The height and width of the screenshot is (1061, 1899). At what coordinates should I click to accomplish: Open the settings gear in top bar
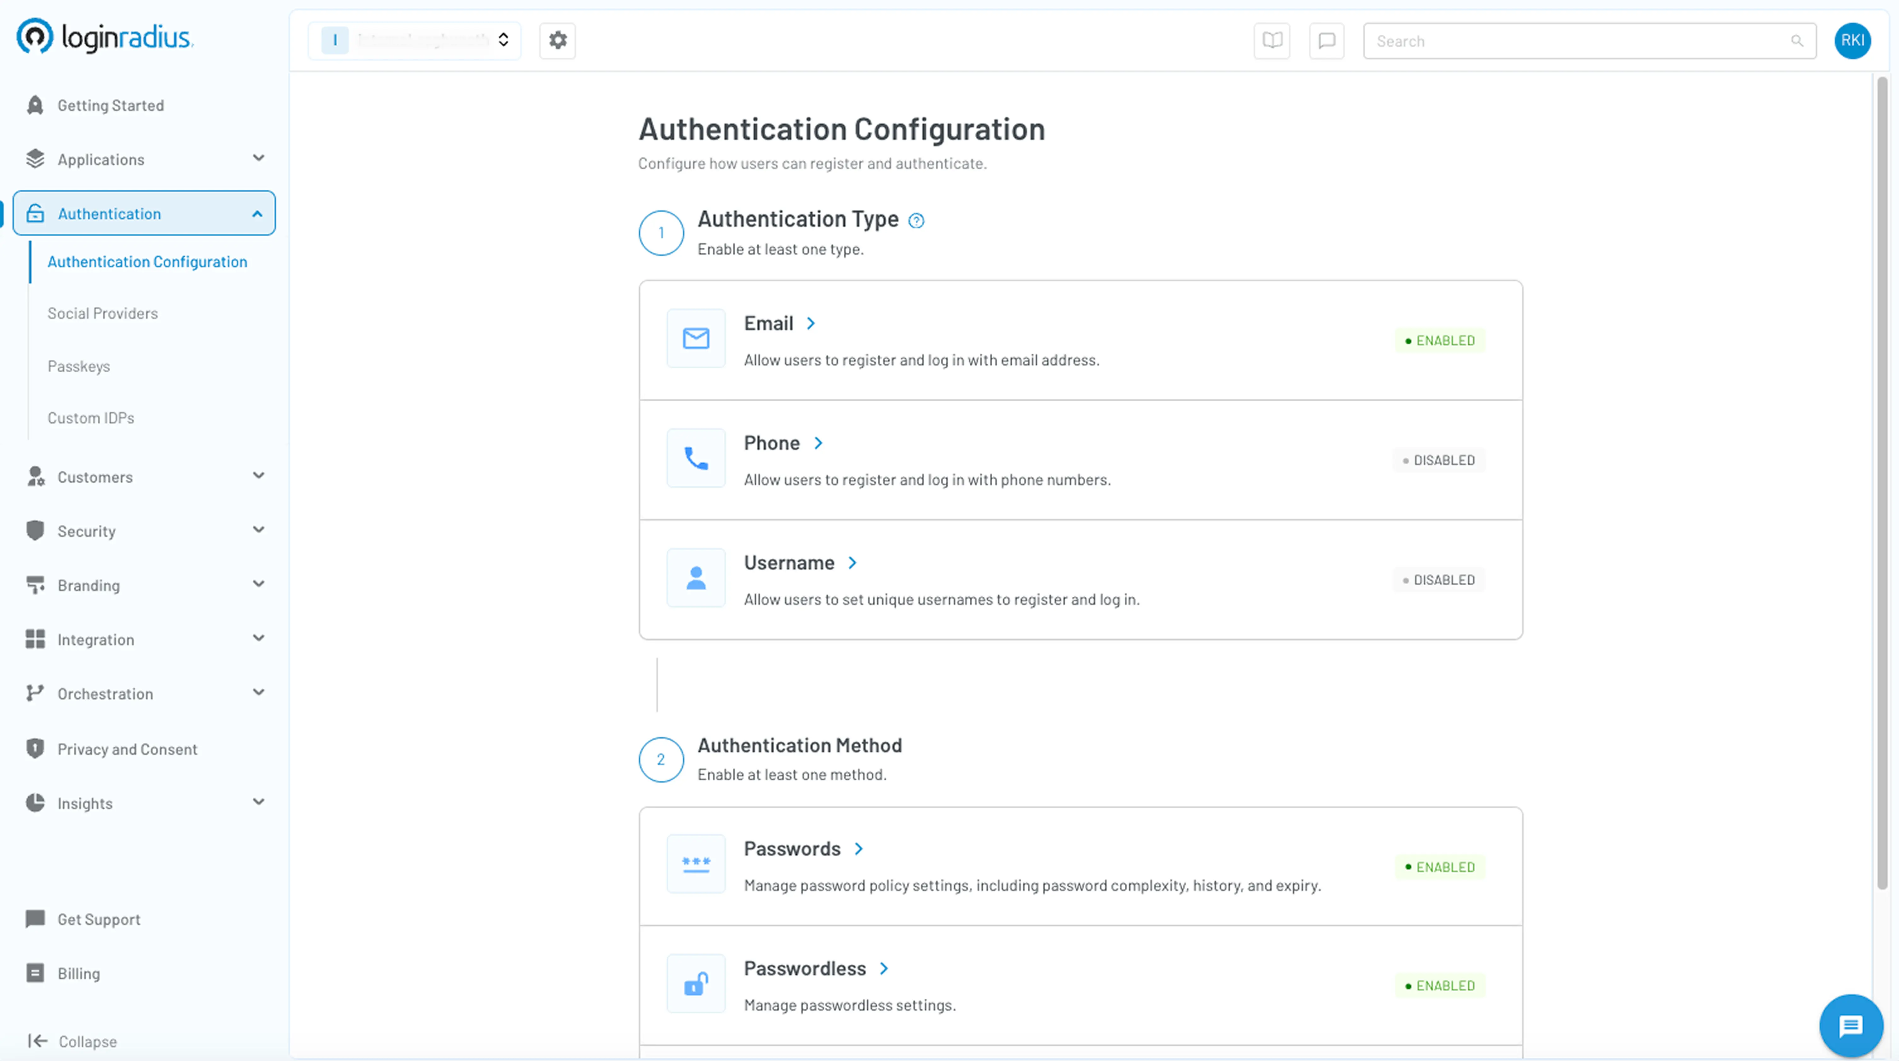tap(557, 41)
